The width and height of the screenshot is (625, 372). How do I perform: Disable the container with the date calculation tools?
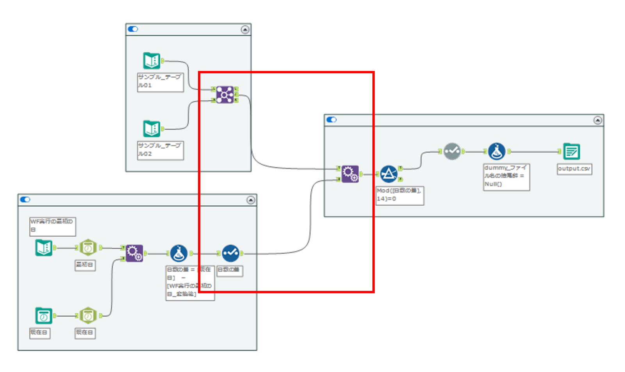point(25,199)
